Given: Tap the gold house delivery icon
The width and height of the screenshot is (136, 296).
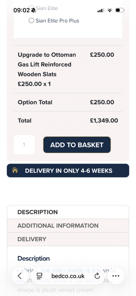Looking at the screenshot, I should [x=15, y=170].
